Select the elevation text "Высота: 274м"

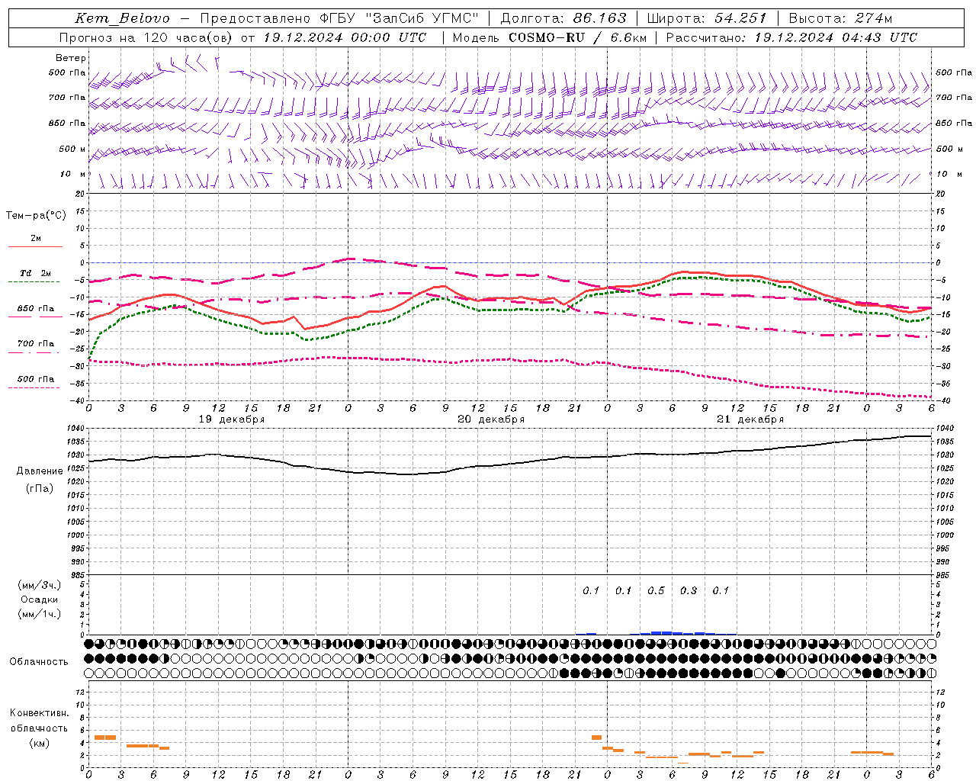840,18
